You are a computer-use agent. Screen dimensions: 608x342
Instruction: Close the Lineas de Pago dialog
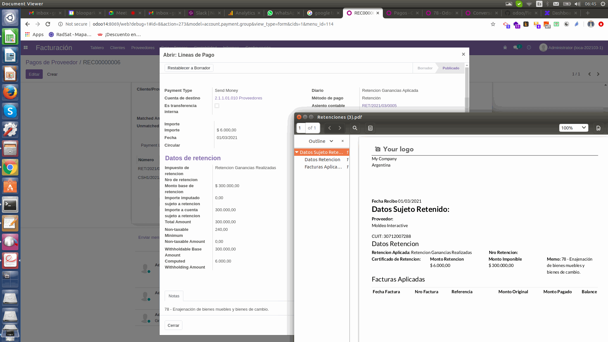(463, 54)
